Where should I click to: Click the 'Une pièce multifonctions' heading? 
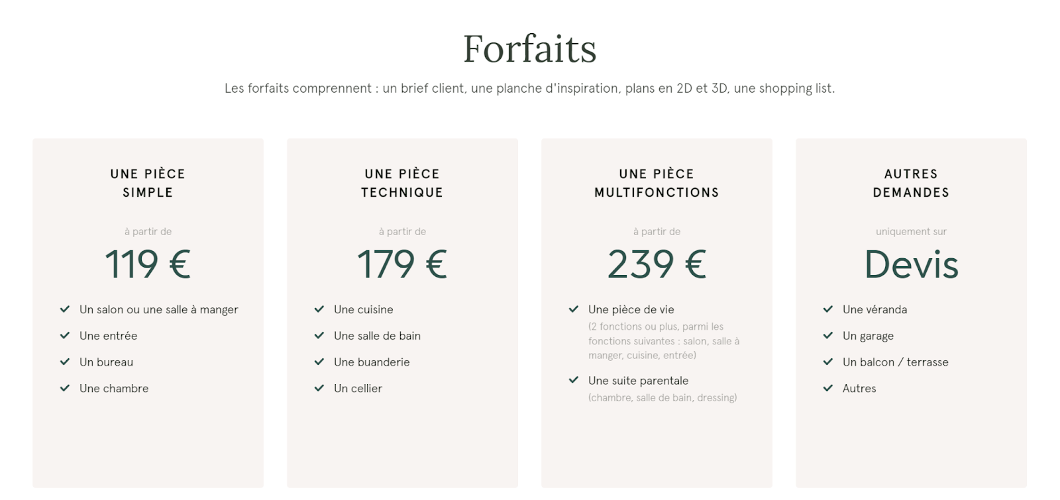tap(657, 183)
